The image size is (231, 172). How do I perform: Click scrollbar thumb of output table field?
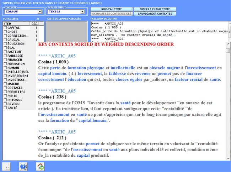click(230, 32)
